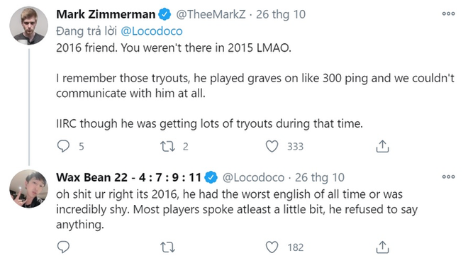
Task: Retweet Wax Bean's tweet
Action: [167, 247]
